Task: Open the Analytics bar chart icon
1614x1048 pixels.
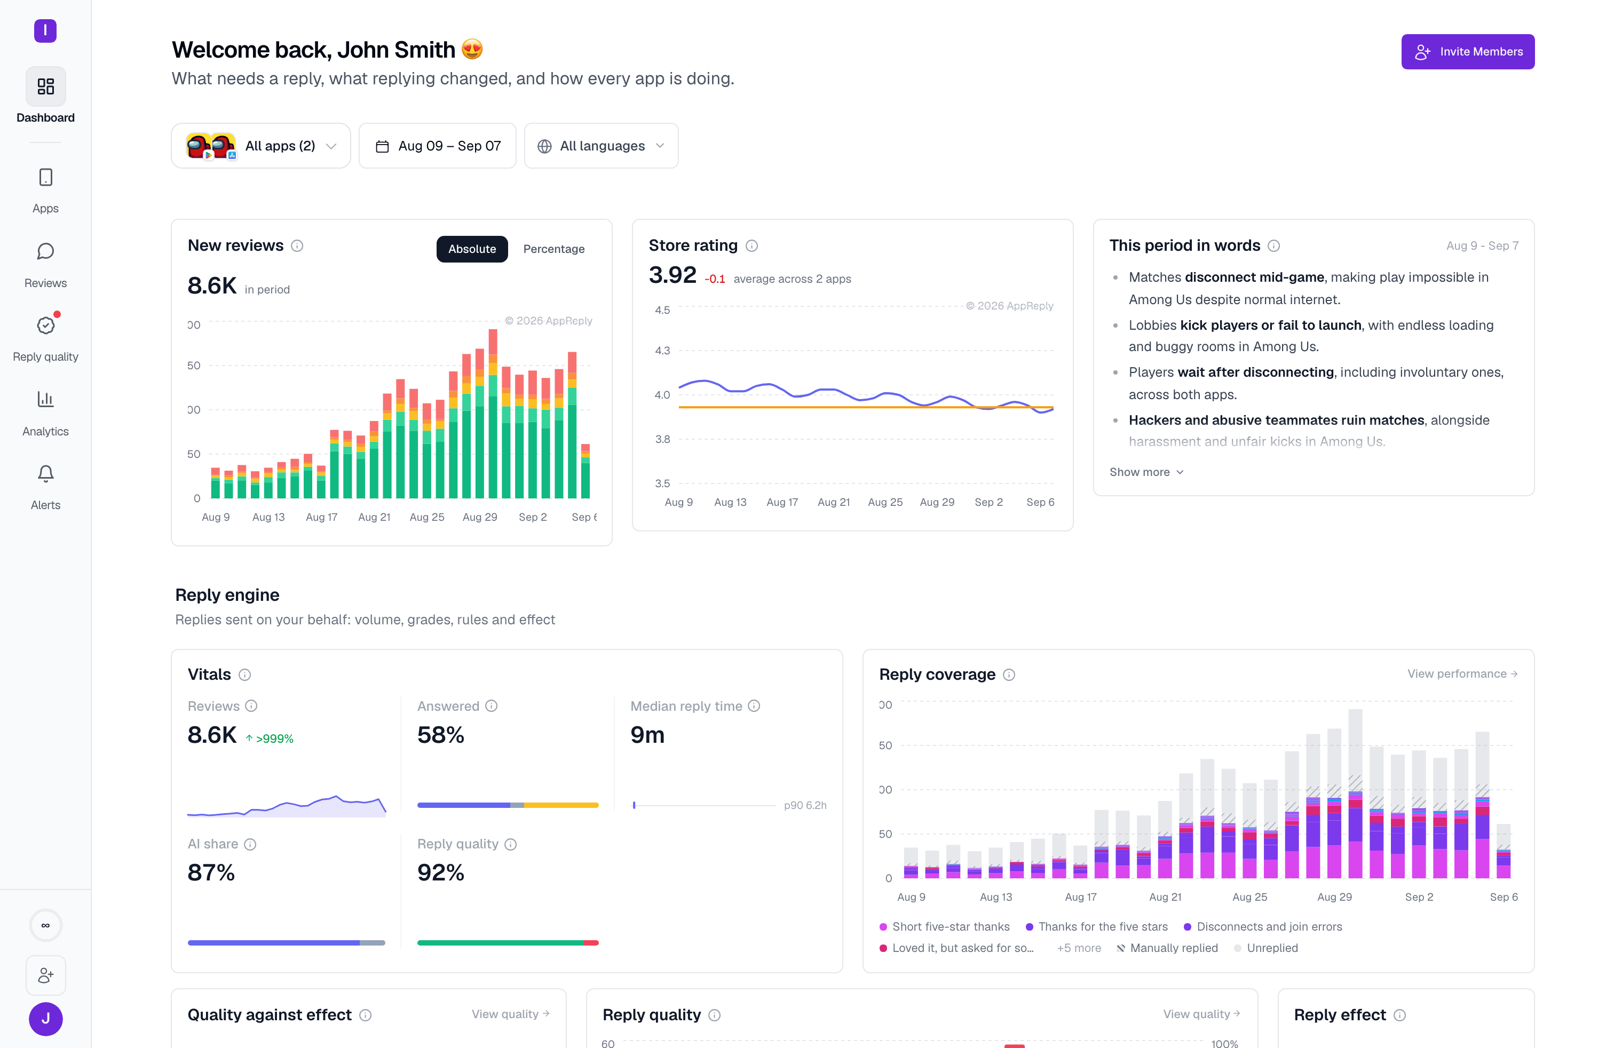Action: coord(45,399)
